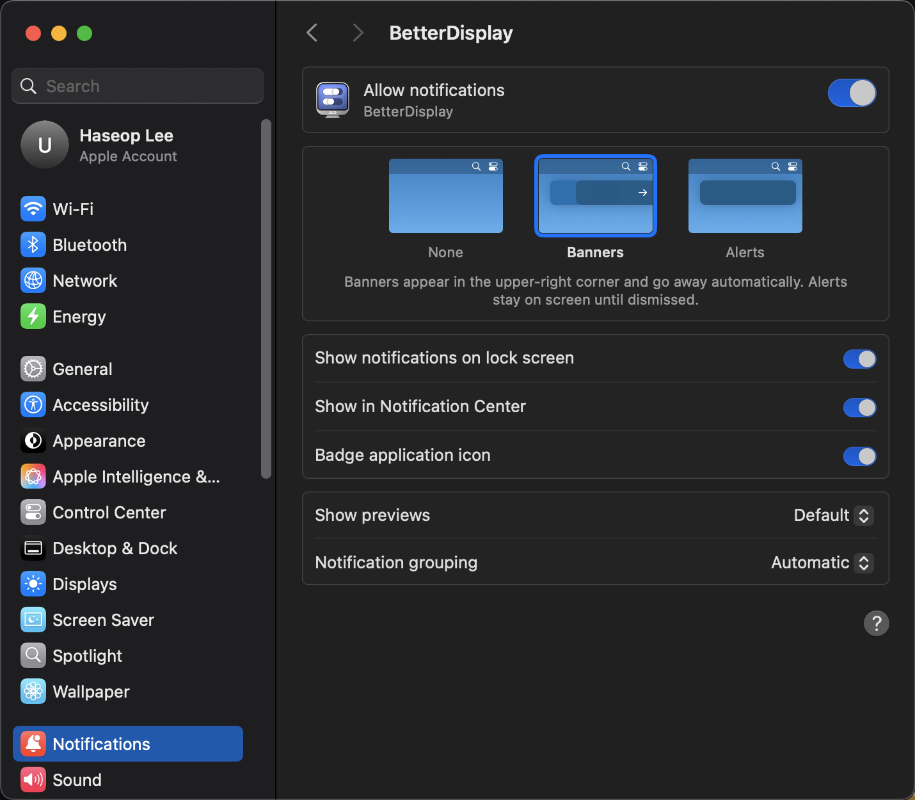Click the Spotlight magnifier icon

click(33, 655)
